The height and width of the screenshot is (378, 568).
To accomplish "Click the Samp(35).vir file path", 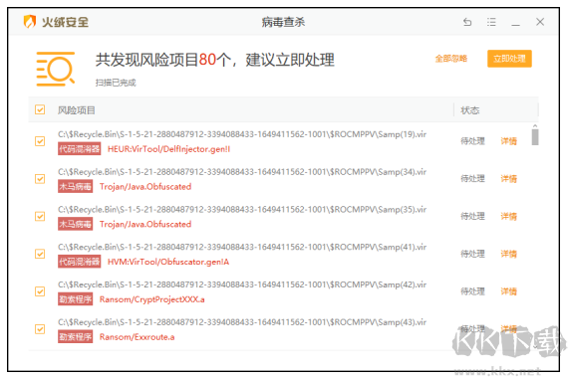I will click(x=242, y=210).
